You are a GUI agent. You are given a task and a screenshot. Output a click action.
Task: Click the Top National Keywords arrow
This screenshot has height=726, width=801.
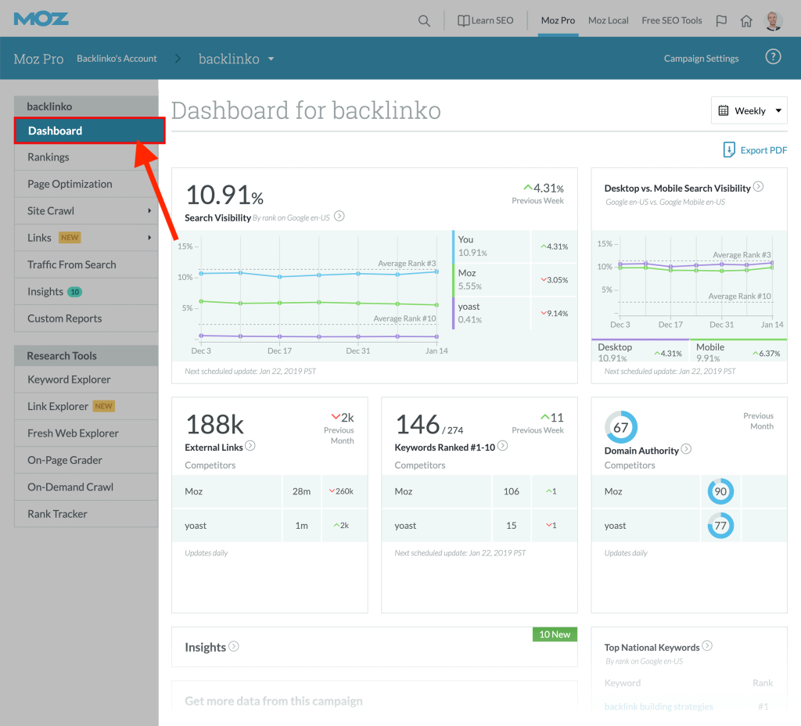[x=707, y=645]
